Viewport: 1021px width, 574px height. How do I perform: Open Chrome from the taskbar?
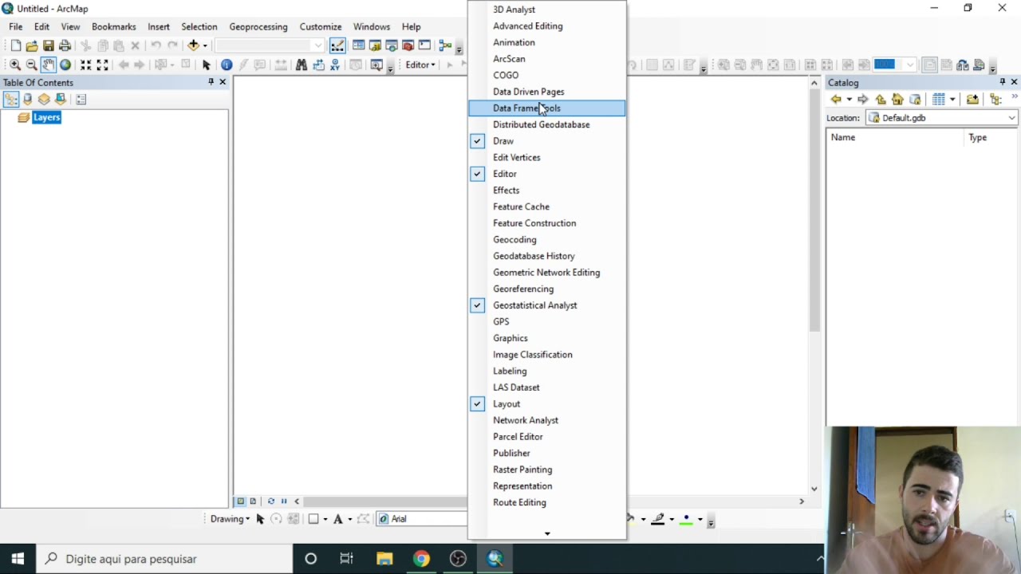pyautogui.click(x=421, y=559)
